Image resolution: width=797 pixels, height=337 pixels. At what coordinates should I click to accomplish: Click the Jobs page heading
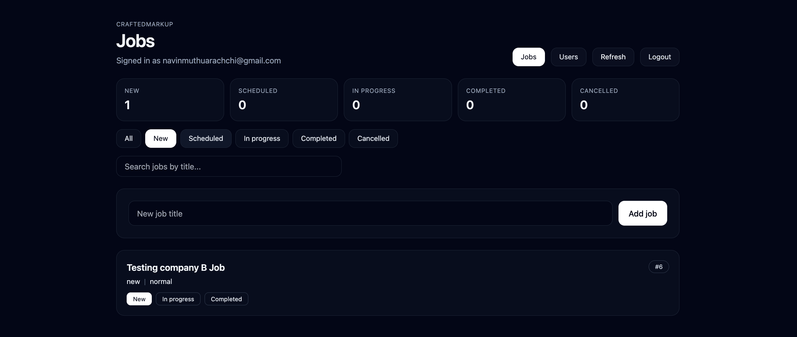point(135,41)
